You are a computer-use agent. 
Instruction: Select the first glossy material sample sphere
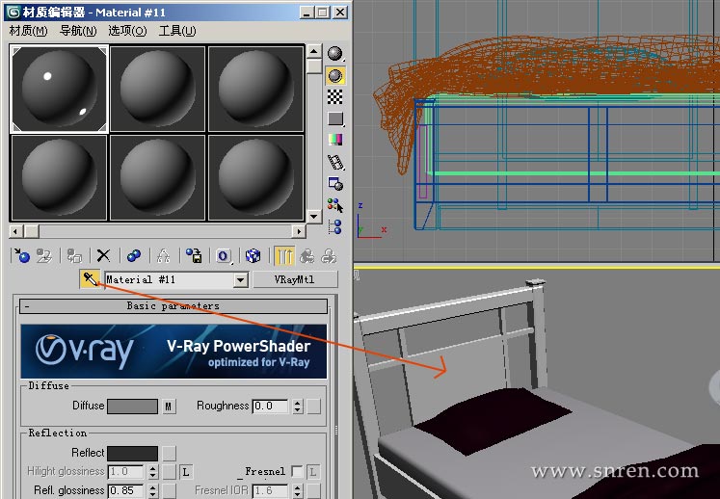tap(59, 89)
